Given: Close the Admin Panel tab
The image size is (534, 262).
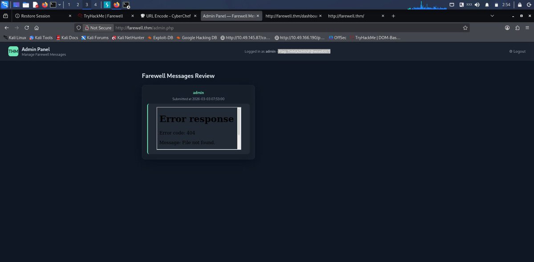Looking at the screenshot, I should (x=258, y=16).
